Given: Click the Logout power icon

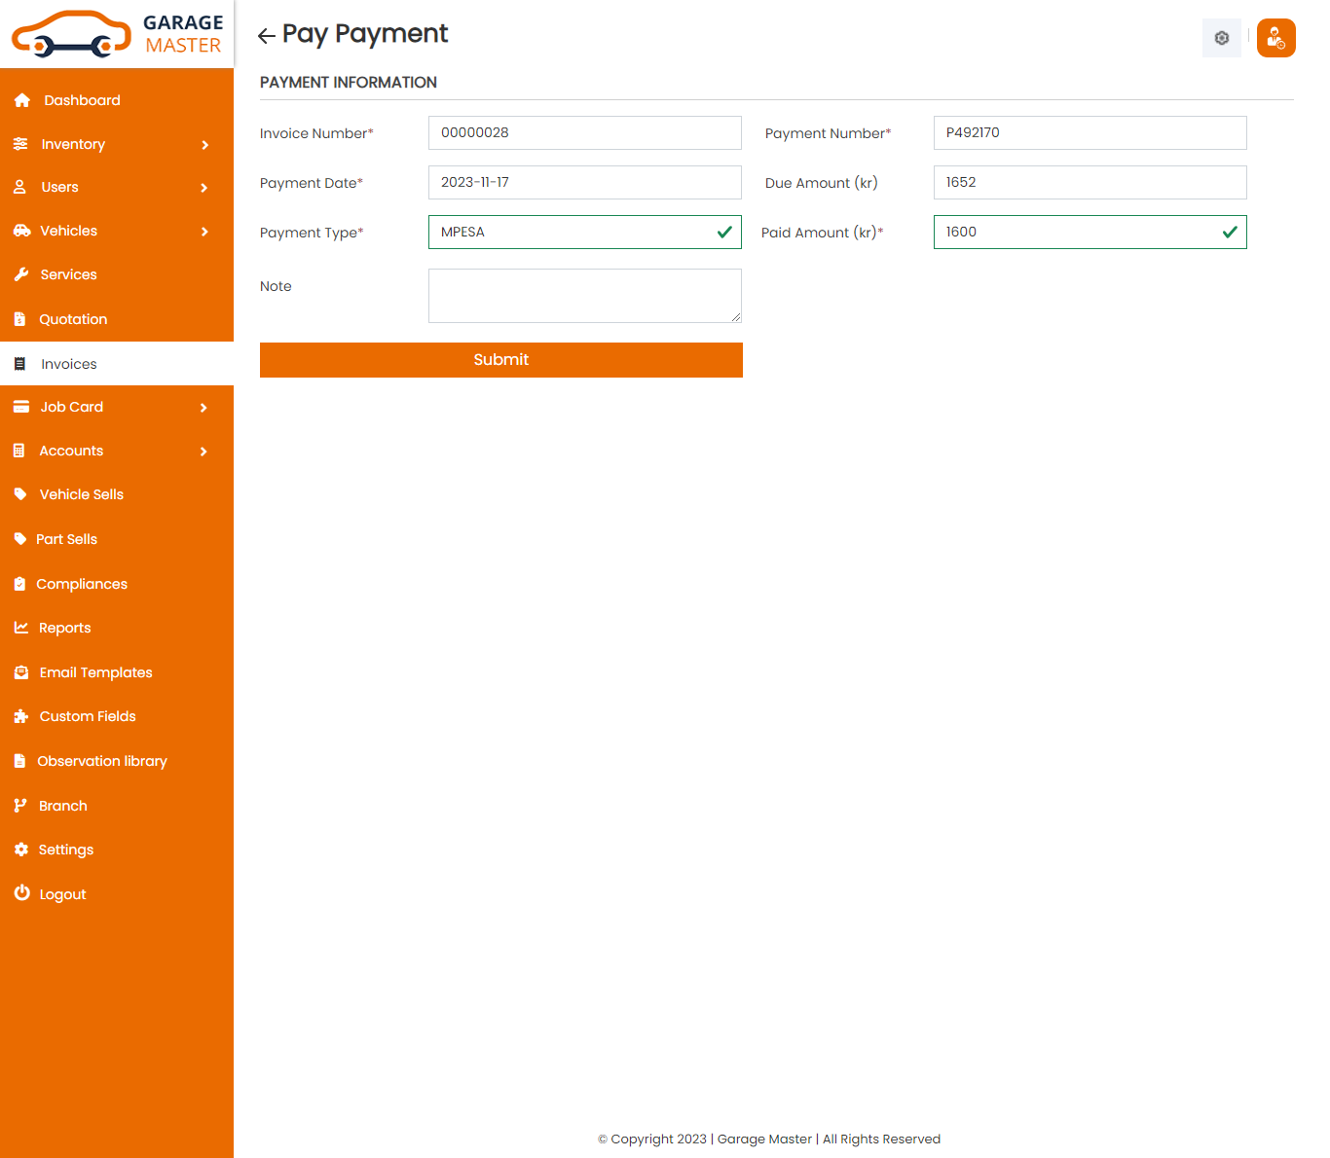Looking at the screenshot, I should pyautogui.click(x=21, y=893).
